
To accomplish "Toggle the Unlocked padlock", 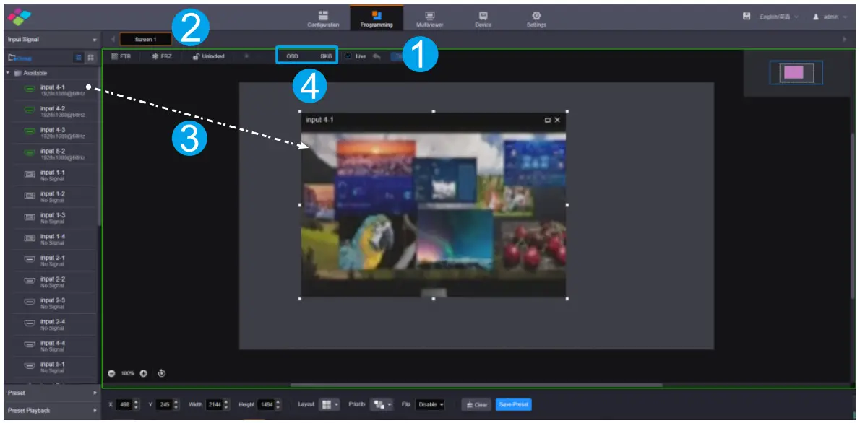I will [x=208, y=56].
